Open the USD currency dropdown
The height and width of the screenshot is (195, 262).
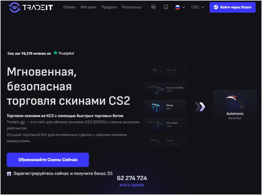click(x=198, y=7)
